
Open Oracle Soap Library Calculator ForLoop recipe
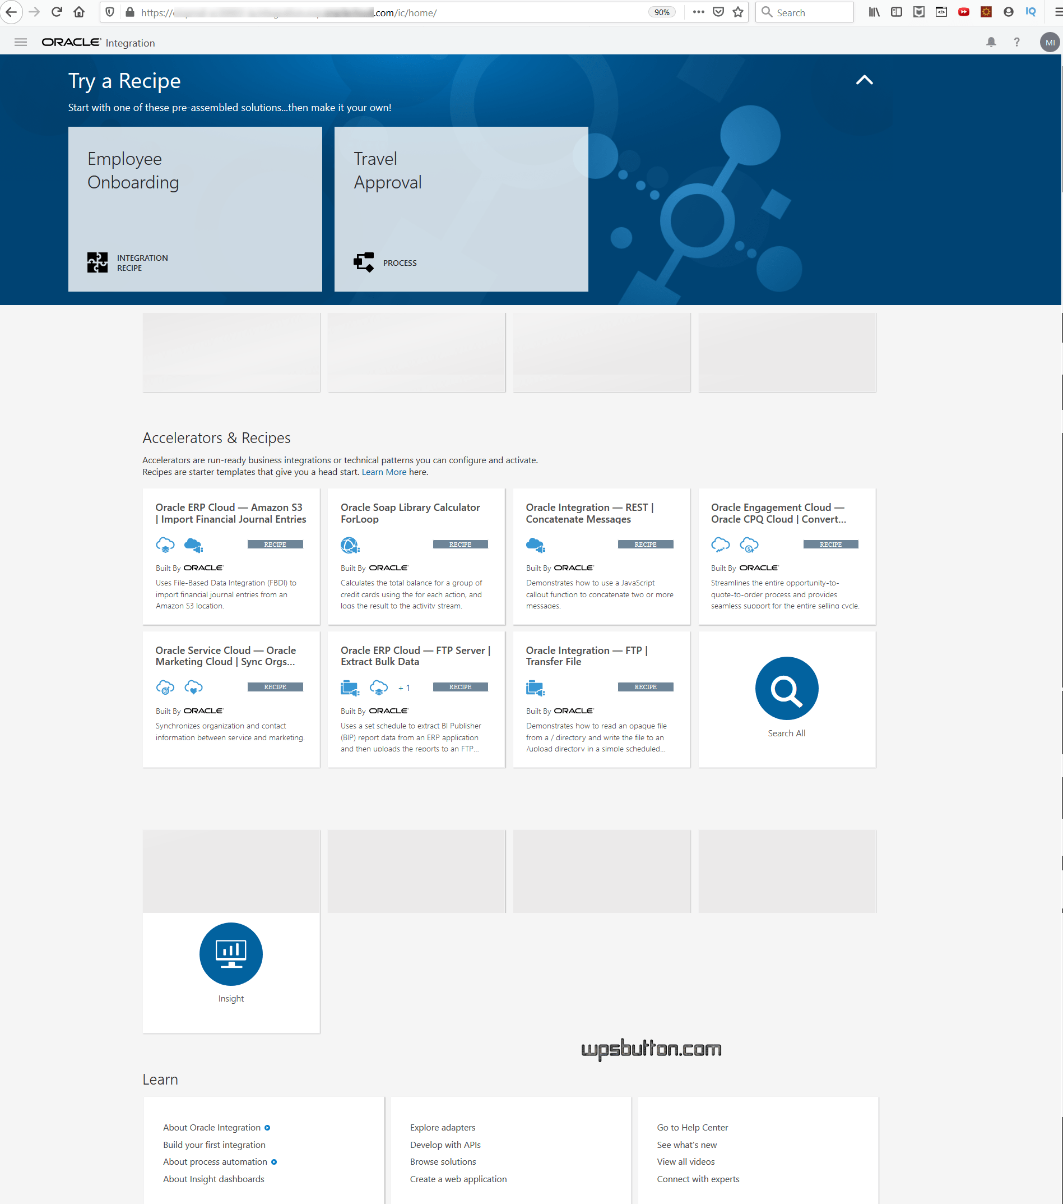pyautogui.click(x=416, y=556)
